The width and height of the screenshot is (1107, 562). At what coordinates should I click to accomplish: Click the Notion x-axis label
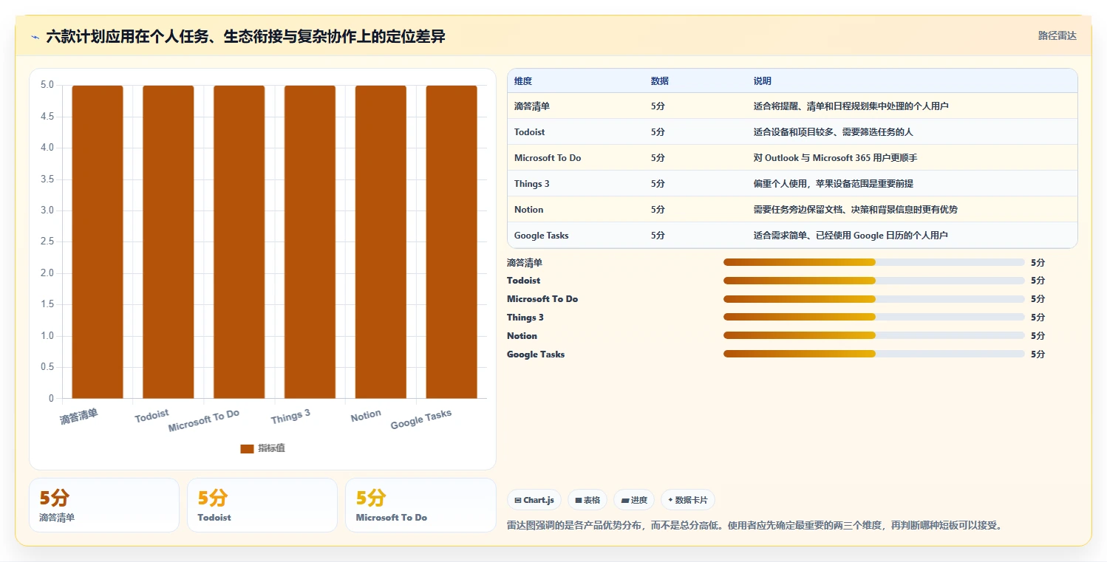click(x=366, y=416)
